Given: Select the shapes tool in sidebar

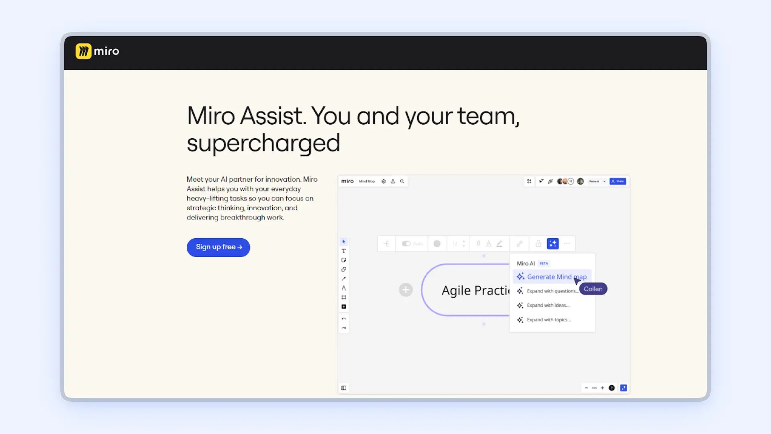Looking at the screenshot, I should (344, 269).
